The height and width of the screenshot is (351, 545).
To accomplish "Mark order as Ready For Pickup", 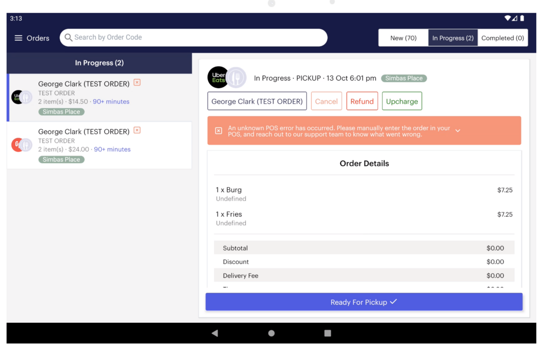I will [x=363, y=302].
